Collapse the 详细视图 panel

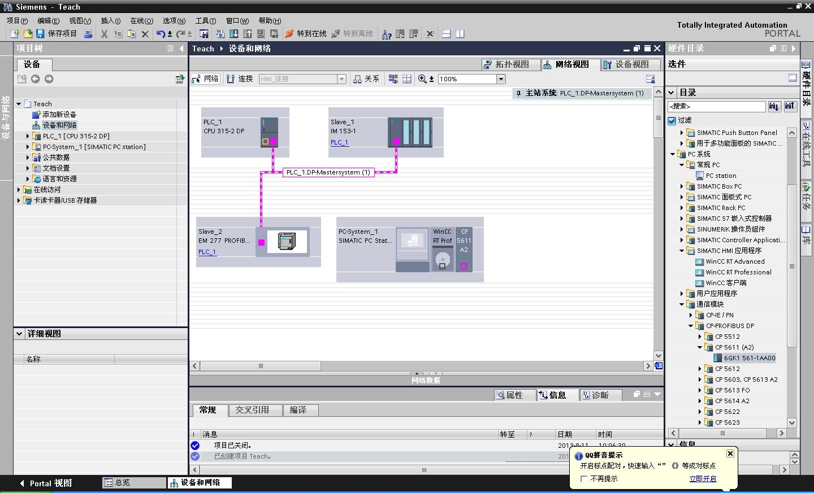pyautogui.click(x=20, y=334)
